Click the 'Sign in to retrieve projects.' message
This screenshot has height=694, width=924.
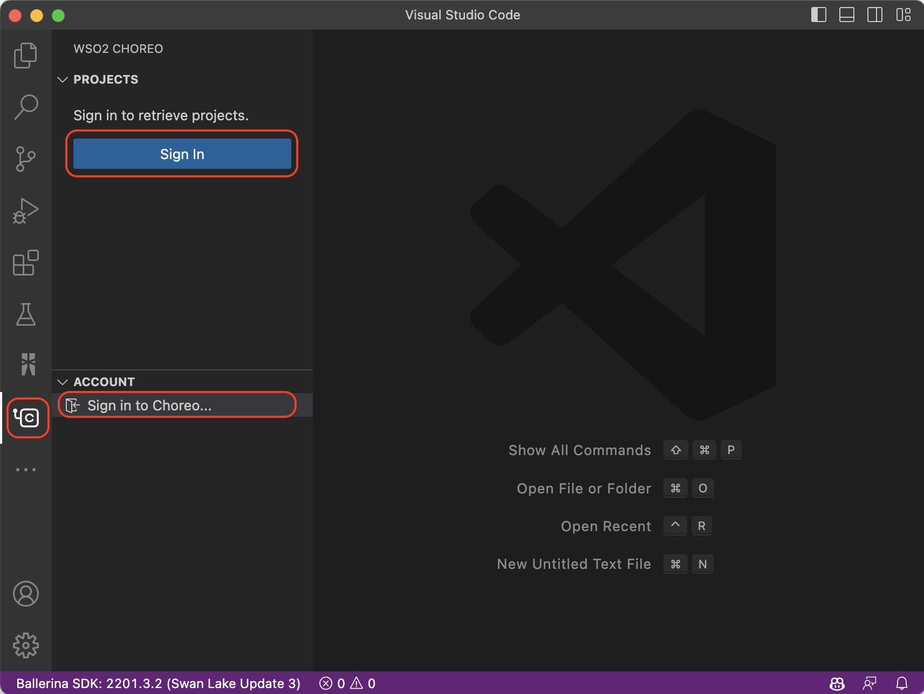[x=161, y=115]
